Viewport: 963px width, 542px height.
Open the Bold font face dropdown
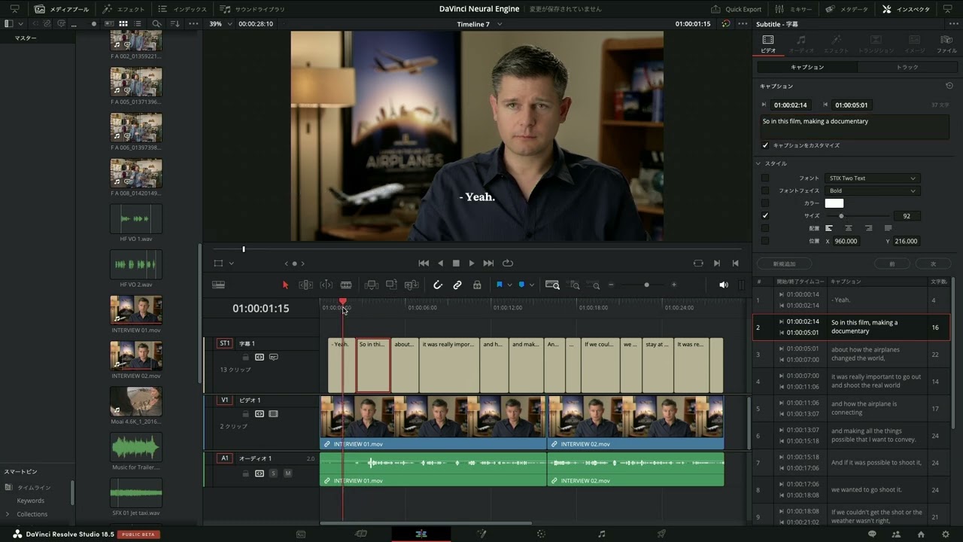(x=871, y=191)
